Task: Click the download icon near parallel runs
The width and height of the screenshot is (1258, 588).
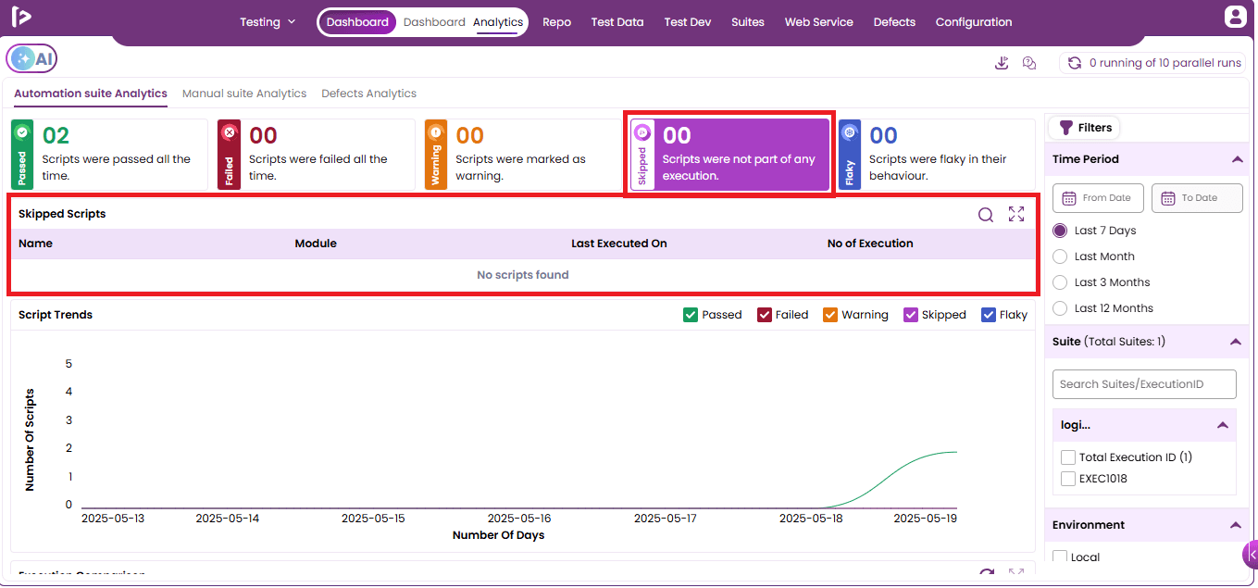Action: [1002, 63]
